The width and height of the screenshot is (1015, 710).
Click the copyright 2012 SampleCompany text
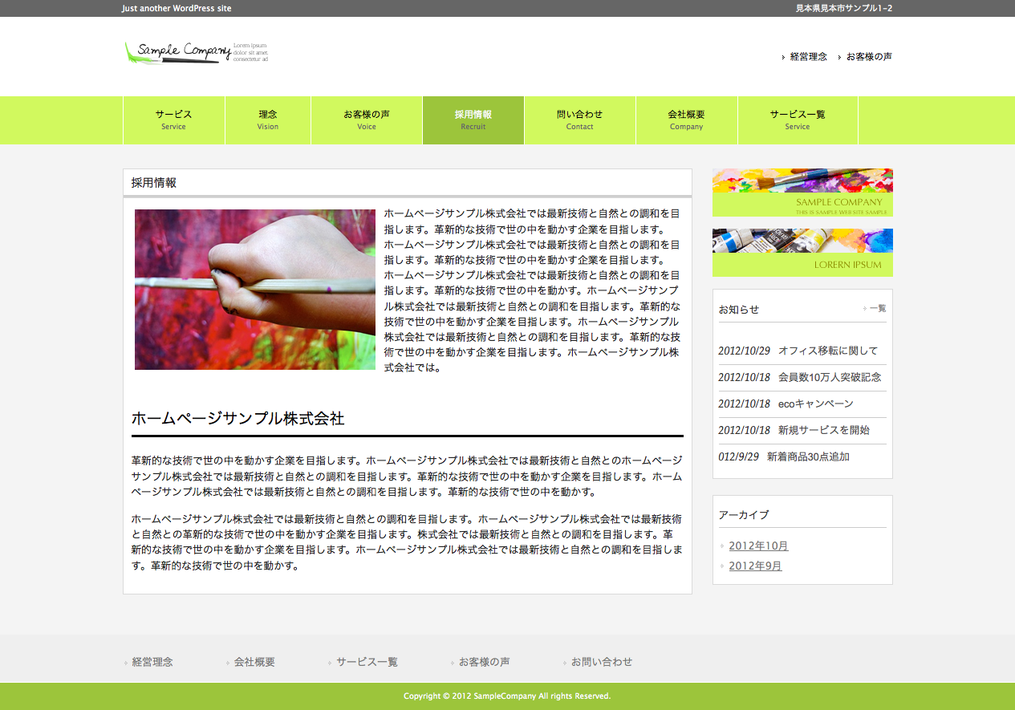click(507, 696)
